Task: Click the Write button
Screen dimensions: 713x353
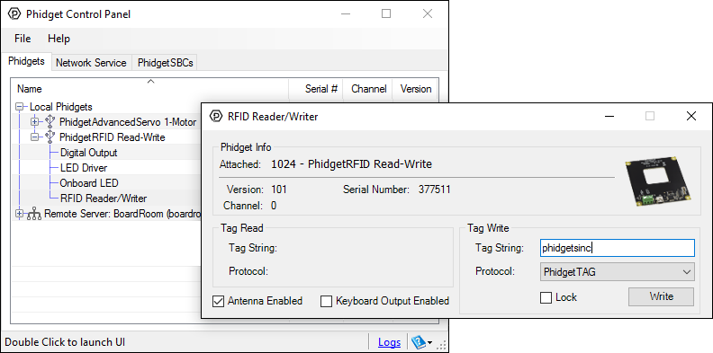Action: (661, 296)
